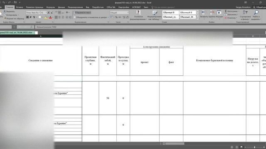The image size is (266, 149).
Task: Toggle bold Ж formatting
Action: pyautogui.click(x=27, y=17)
